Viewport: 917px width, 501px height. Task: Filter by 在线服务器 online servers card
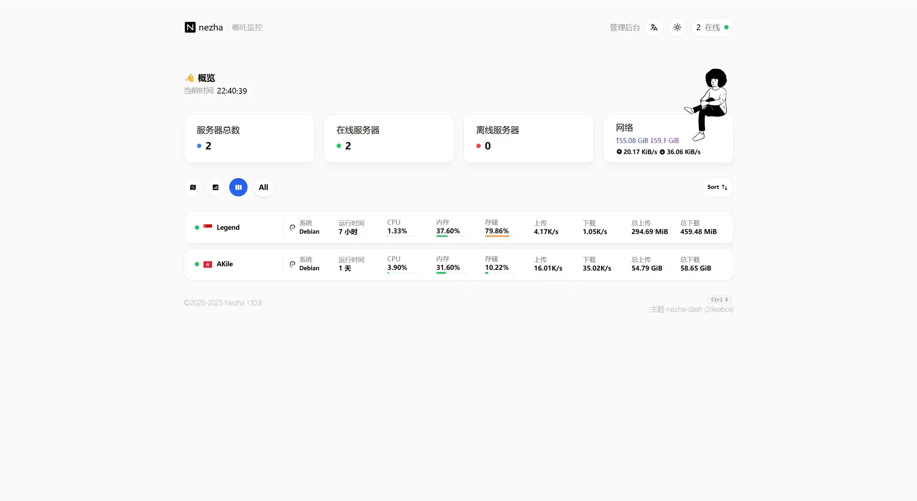(x=389, y=138)
